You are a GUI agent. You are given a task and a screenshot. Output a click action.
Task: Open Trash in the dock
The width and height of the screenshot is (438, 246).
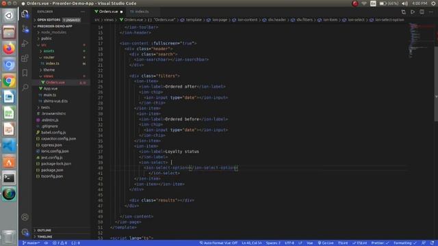(9, 237)
